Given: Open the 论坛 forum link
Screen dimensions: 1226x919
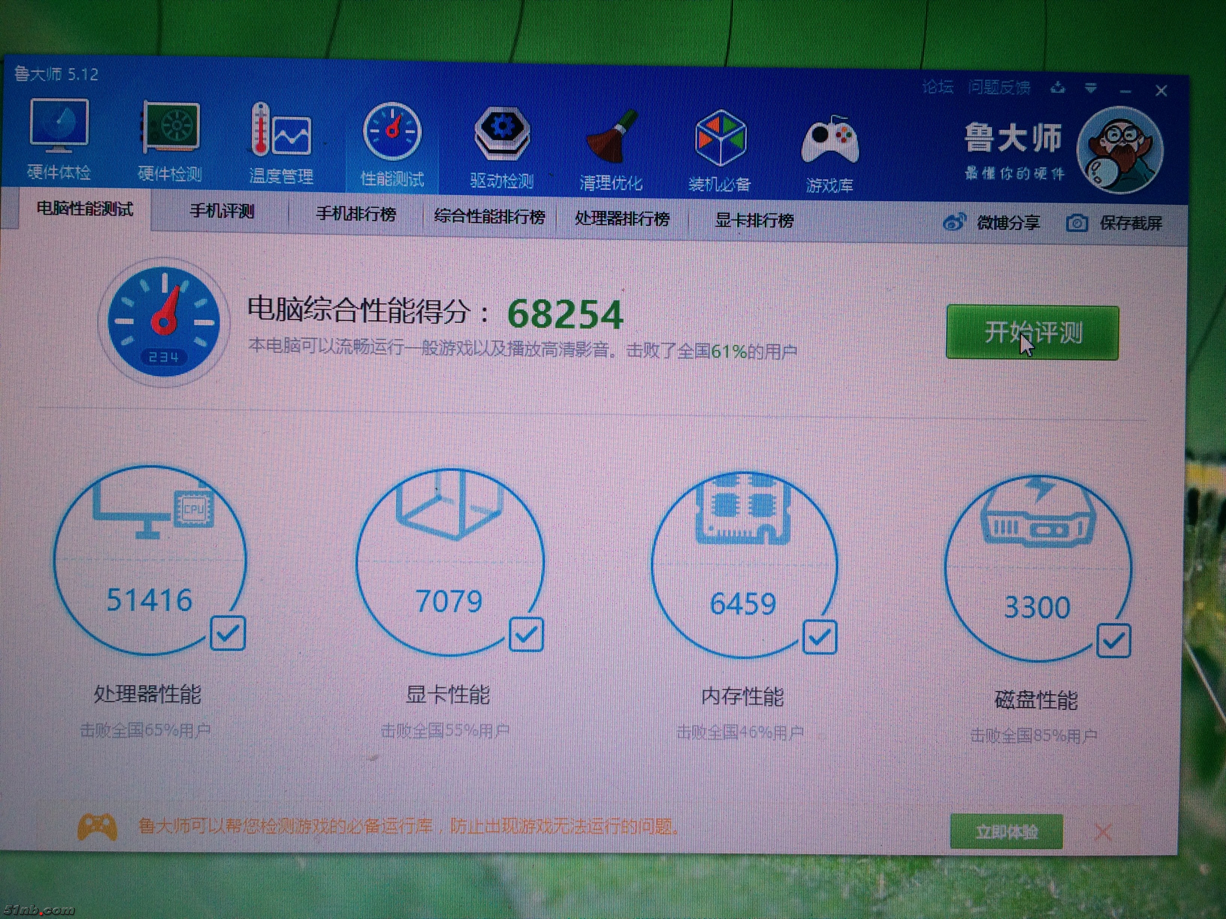Looking at the screenshot, I should pyautogui.click(x=938, y=86).
